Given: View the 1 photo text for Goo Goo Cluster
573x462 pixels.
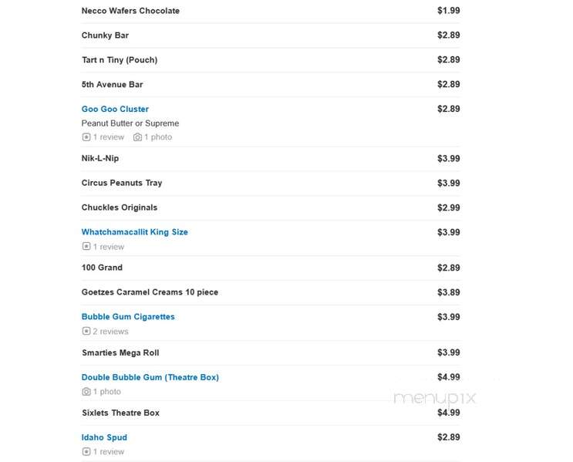Looking at the screenshot, I should (158, 137).
